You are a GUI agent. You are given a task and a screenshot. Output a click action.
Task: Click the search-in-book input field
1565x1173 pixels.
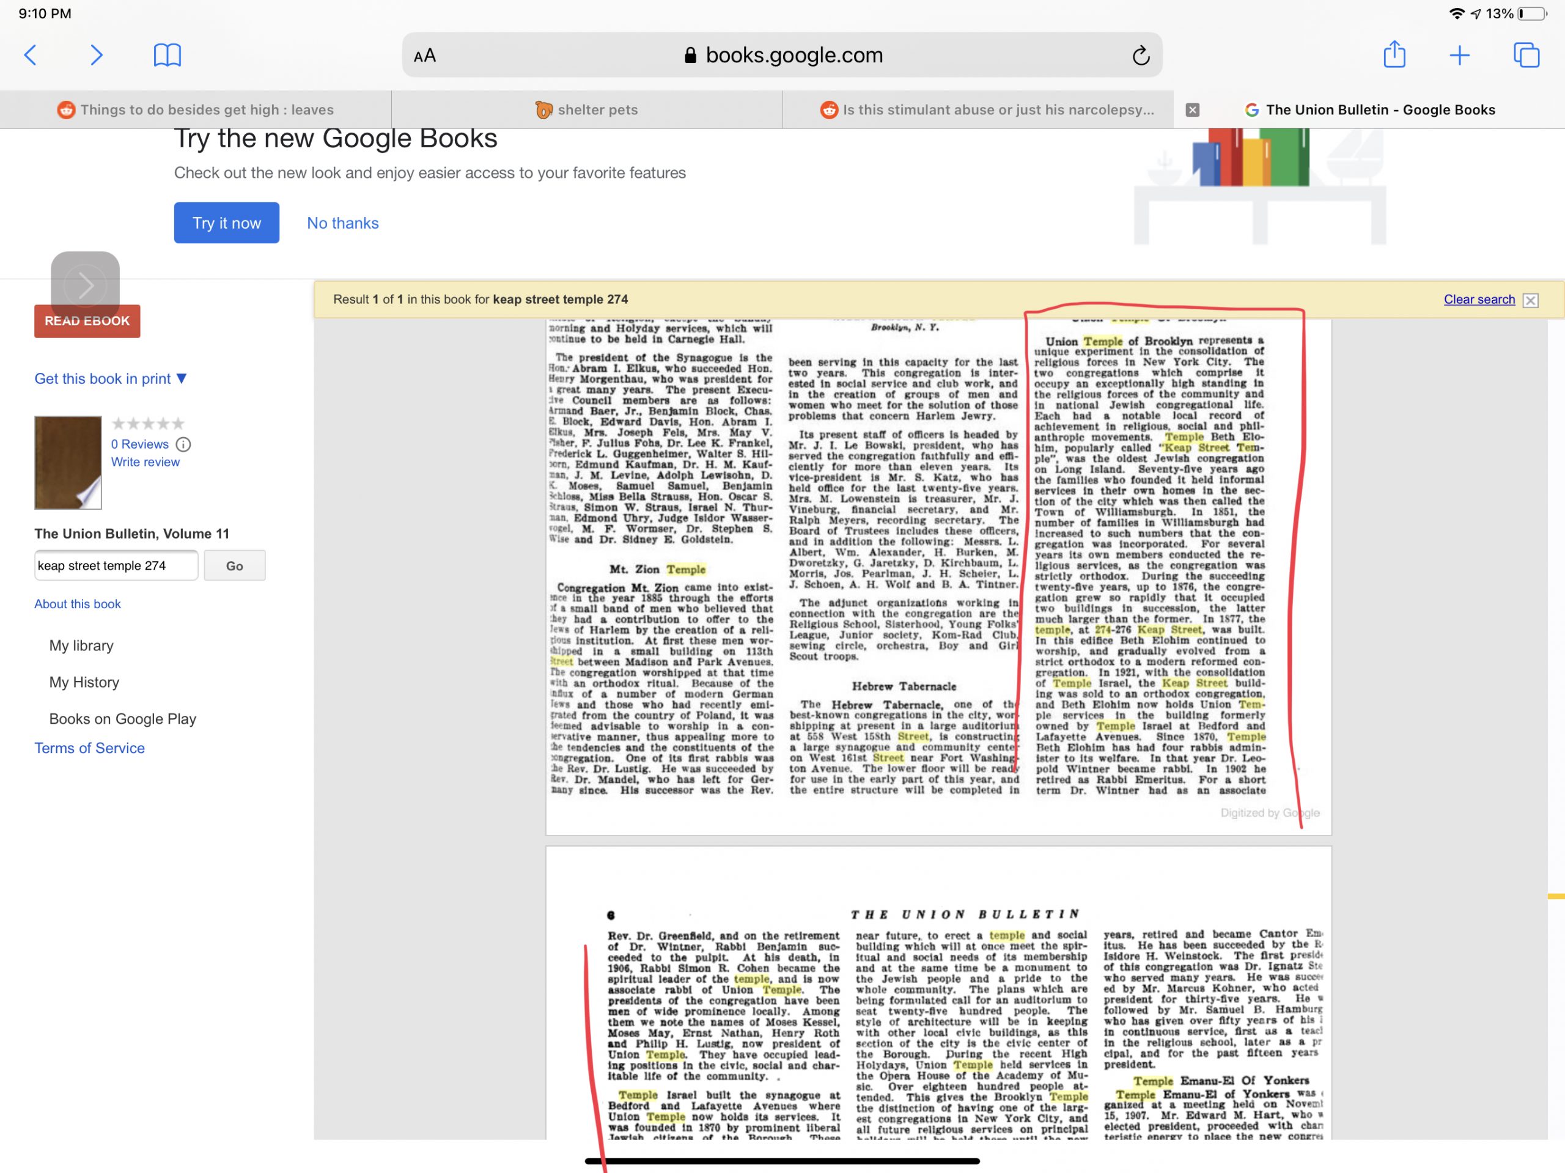116,565
